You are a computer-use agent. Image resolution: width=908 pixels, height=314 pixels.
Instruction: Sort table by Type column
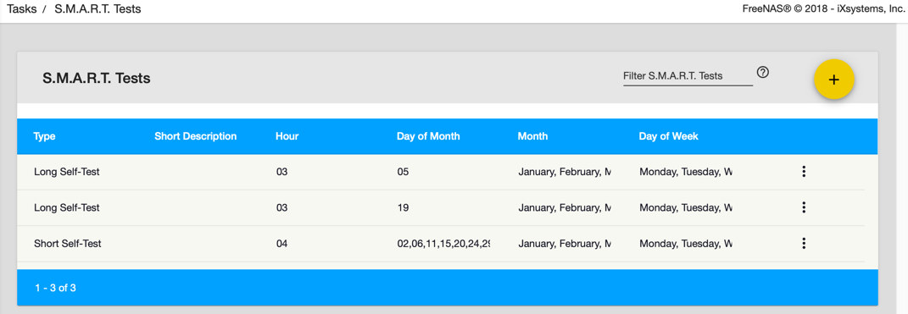coord(45,136)
